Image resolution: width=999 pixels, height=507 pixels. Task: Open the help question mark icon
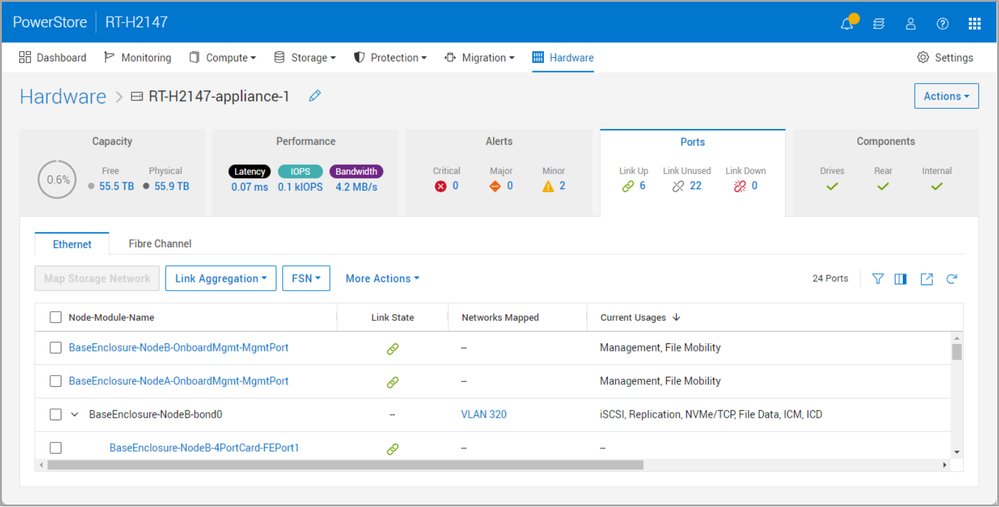943,24
